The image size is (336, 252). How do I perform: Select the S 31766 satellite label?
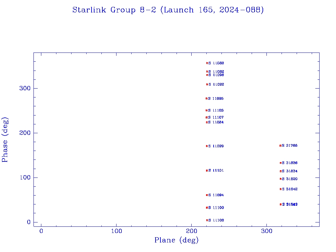pyautogui.click(x=290, y=146)
